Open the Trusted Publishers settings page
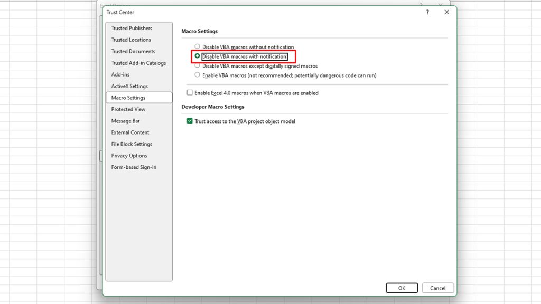541x304 pixels. point(133,28)
